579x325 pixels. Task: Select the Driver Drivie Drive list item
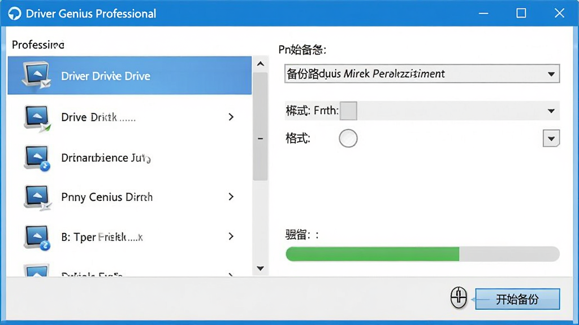[129, 76]
